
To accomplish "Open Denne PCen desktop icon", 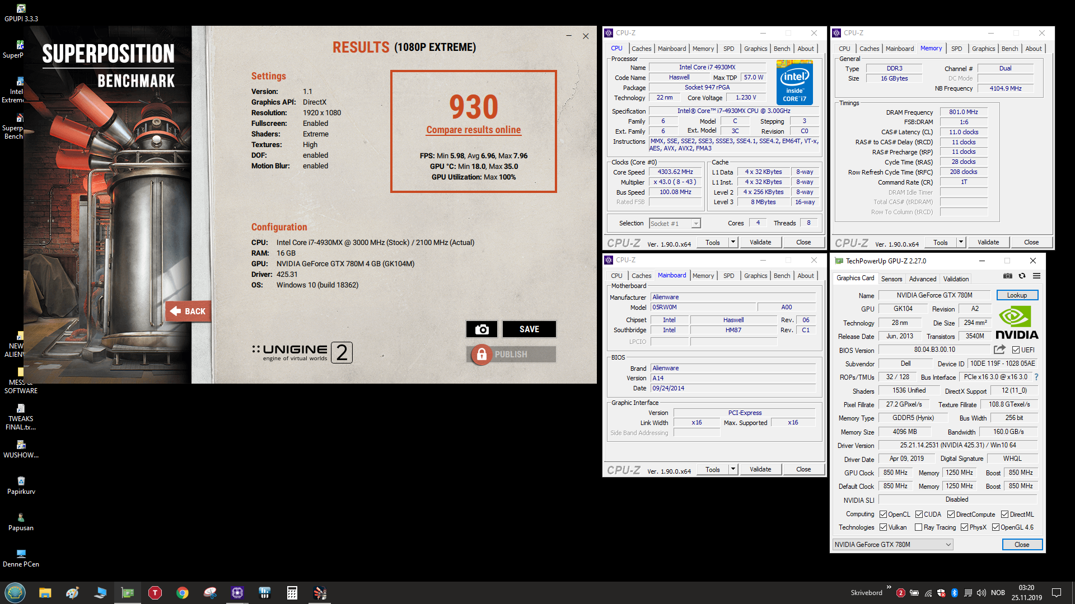I will point(21,559).
